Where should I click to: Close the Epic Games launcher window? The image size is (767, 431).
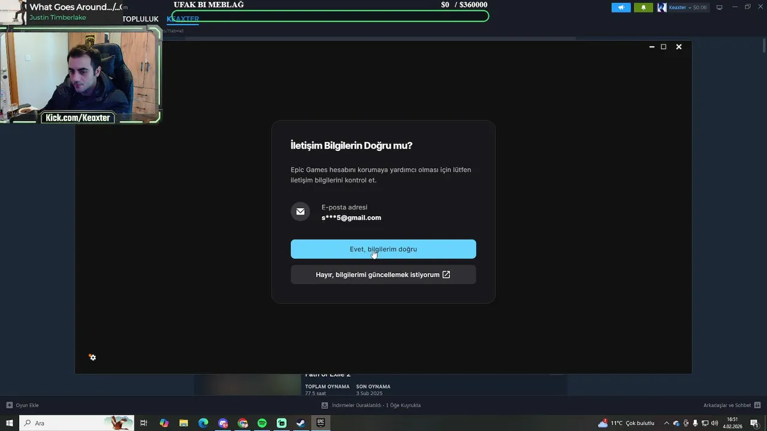click(x=679, y=47)
